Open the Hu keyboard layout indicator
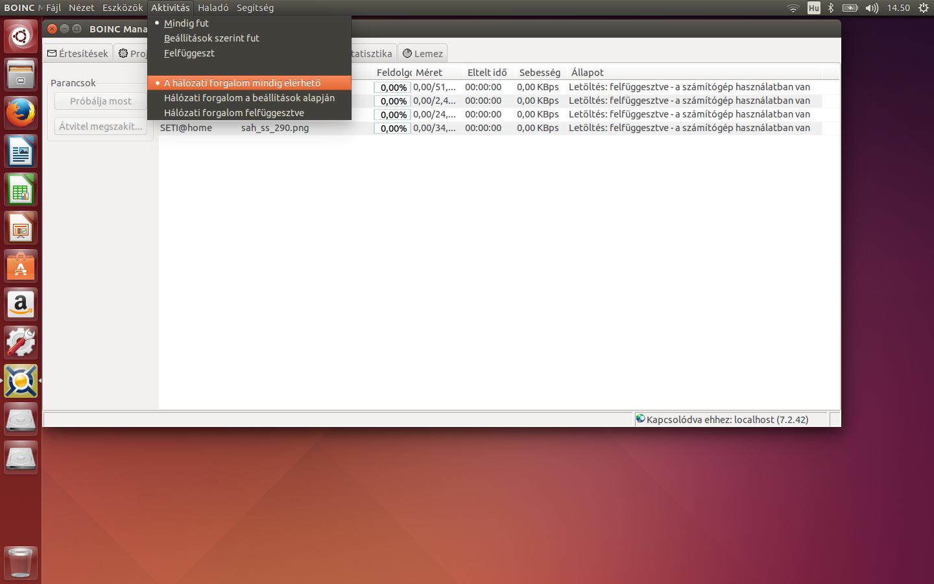 point(813,8)
